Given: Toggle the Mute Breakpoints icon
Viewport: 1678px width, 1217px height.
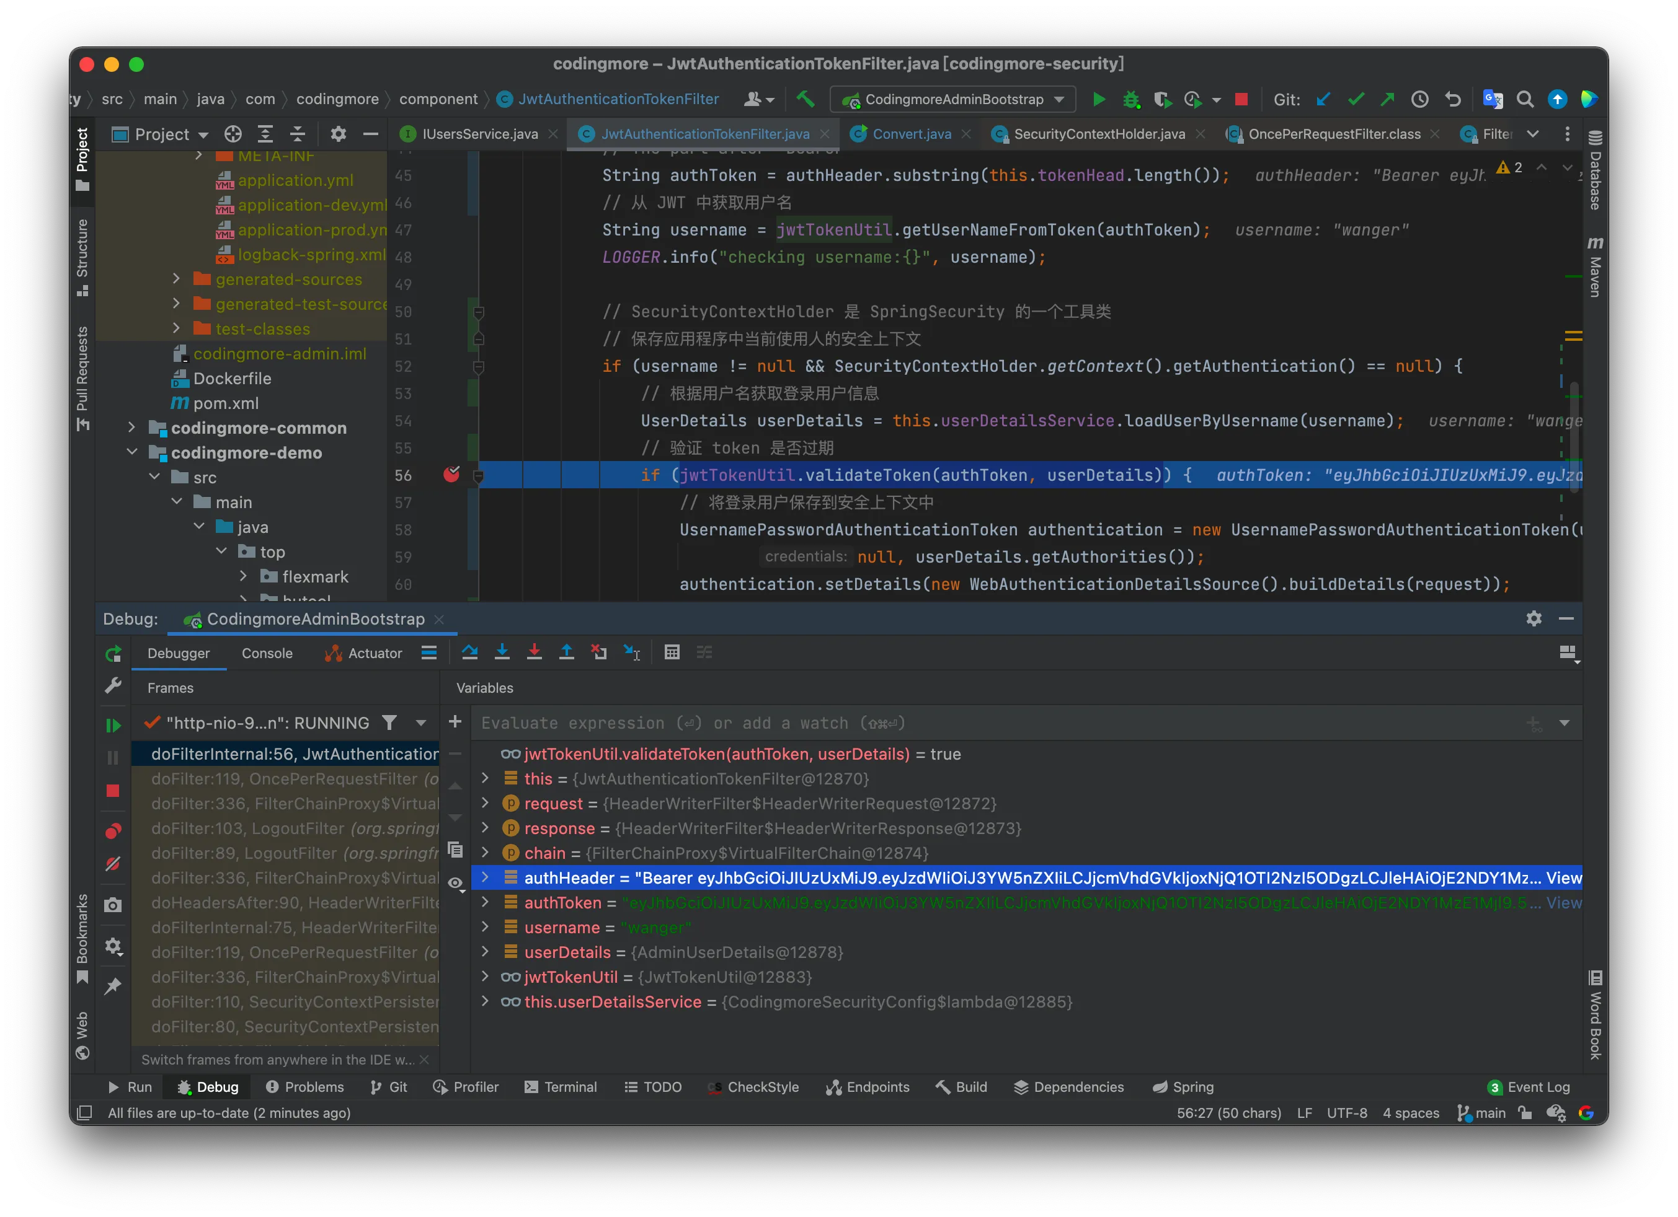Looking at the screenshot, I should [112, 864].
